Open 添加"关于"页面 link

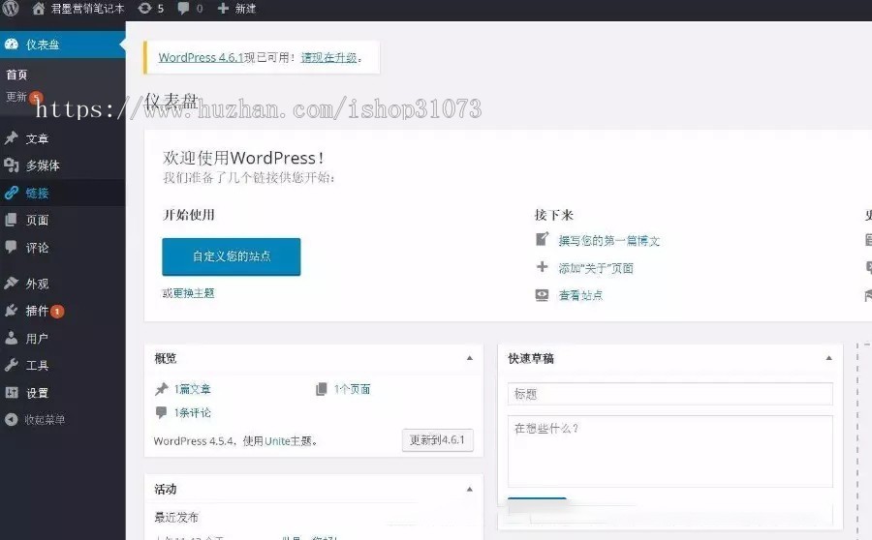tap(596, 268)
